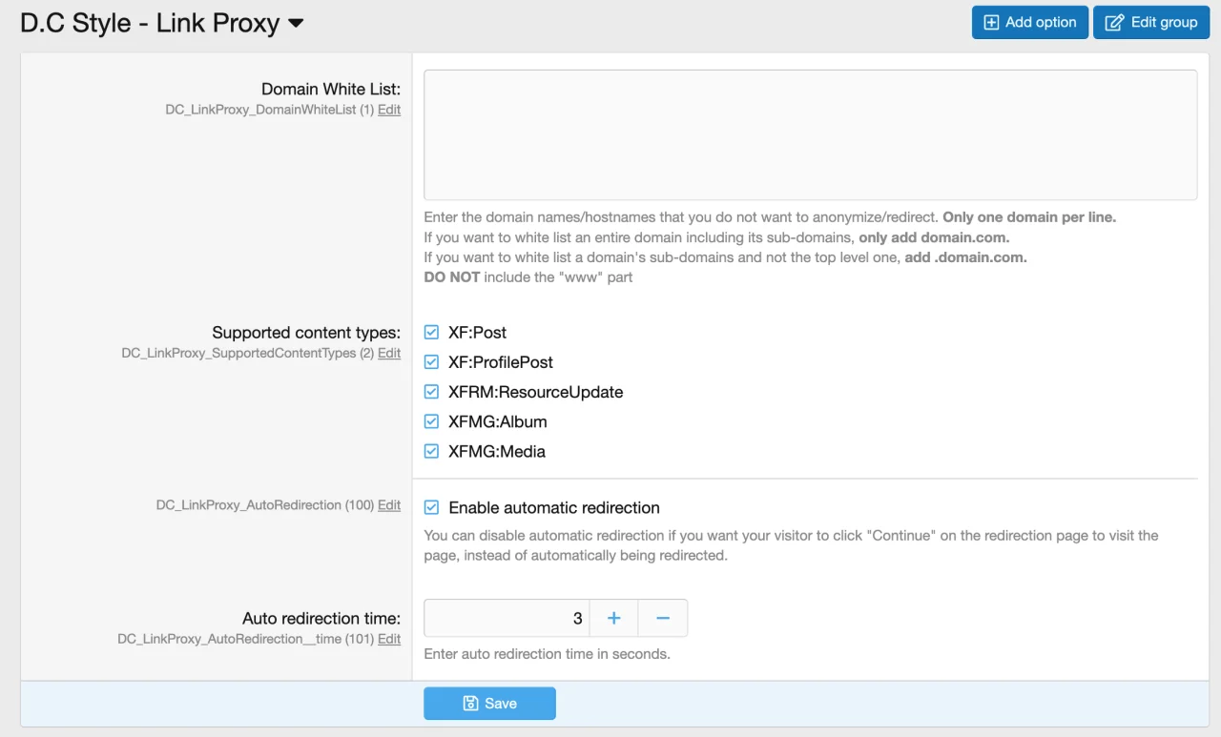Image resolution: width=1221 pixels, height=737 pixels.
Task: Click inside the Domain White List textarea
Action: (x=810, y=134)
